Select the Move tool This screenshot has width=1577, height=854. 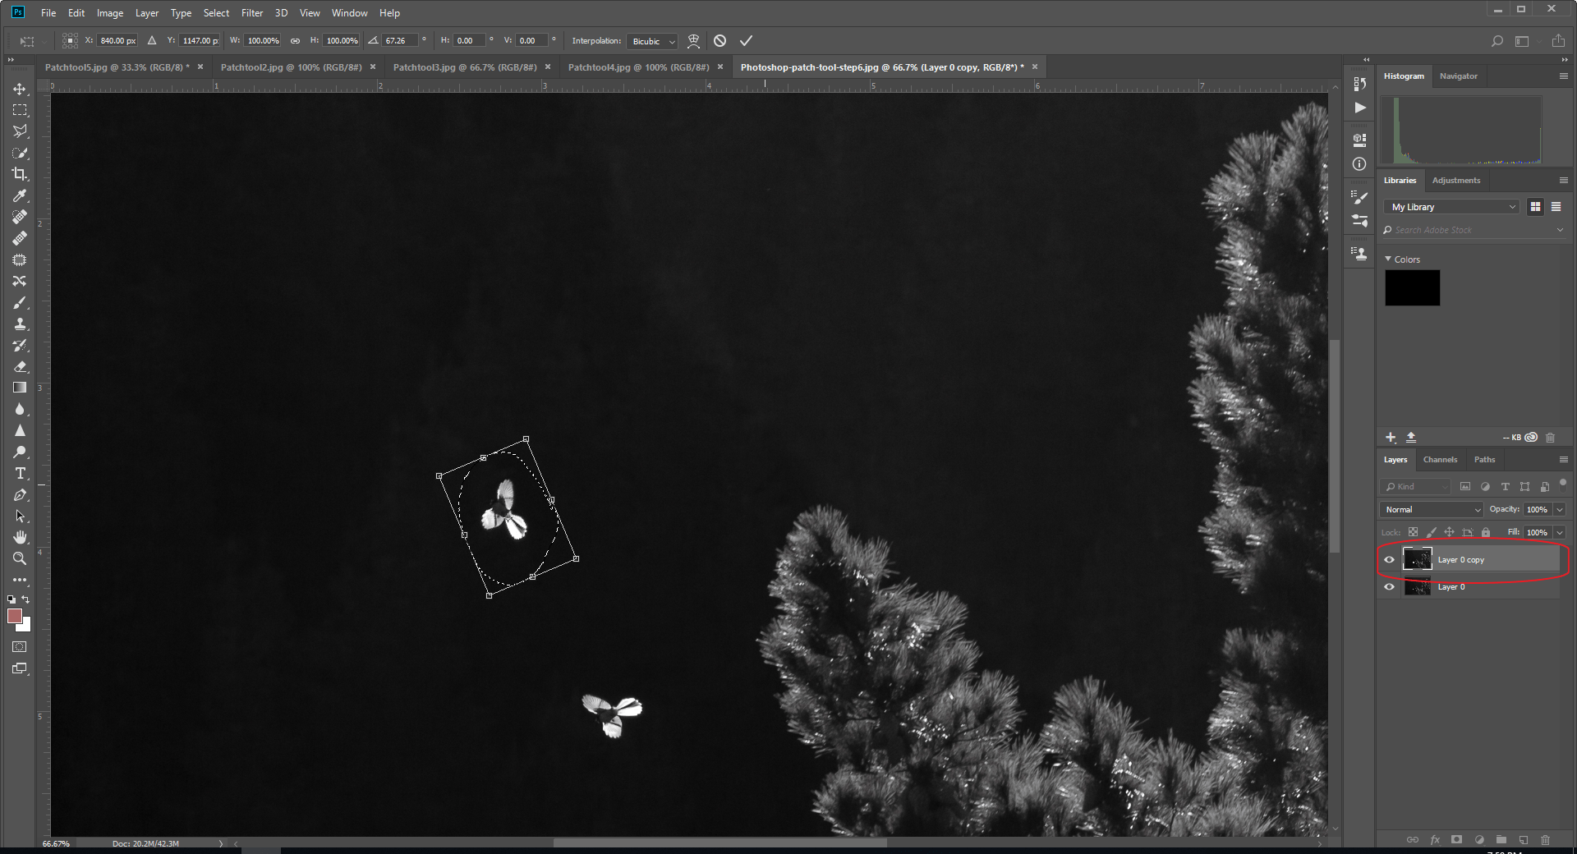pyautogui.click(x=20, y=89)
